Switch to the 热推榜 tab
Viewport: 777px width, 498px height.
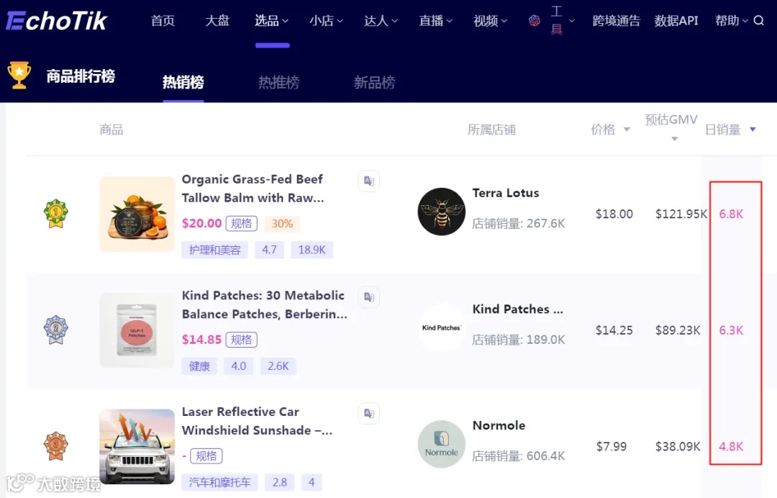coord(279,82)
